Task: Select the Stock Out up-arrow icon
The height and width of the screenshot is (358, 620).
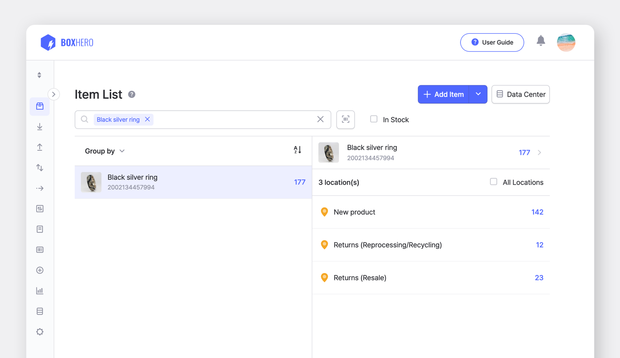Action: (40, 147)
